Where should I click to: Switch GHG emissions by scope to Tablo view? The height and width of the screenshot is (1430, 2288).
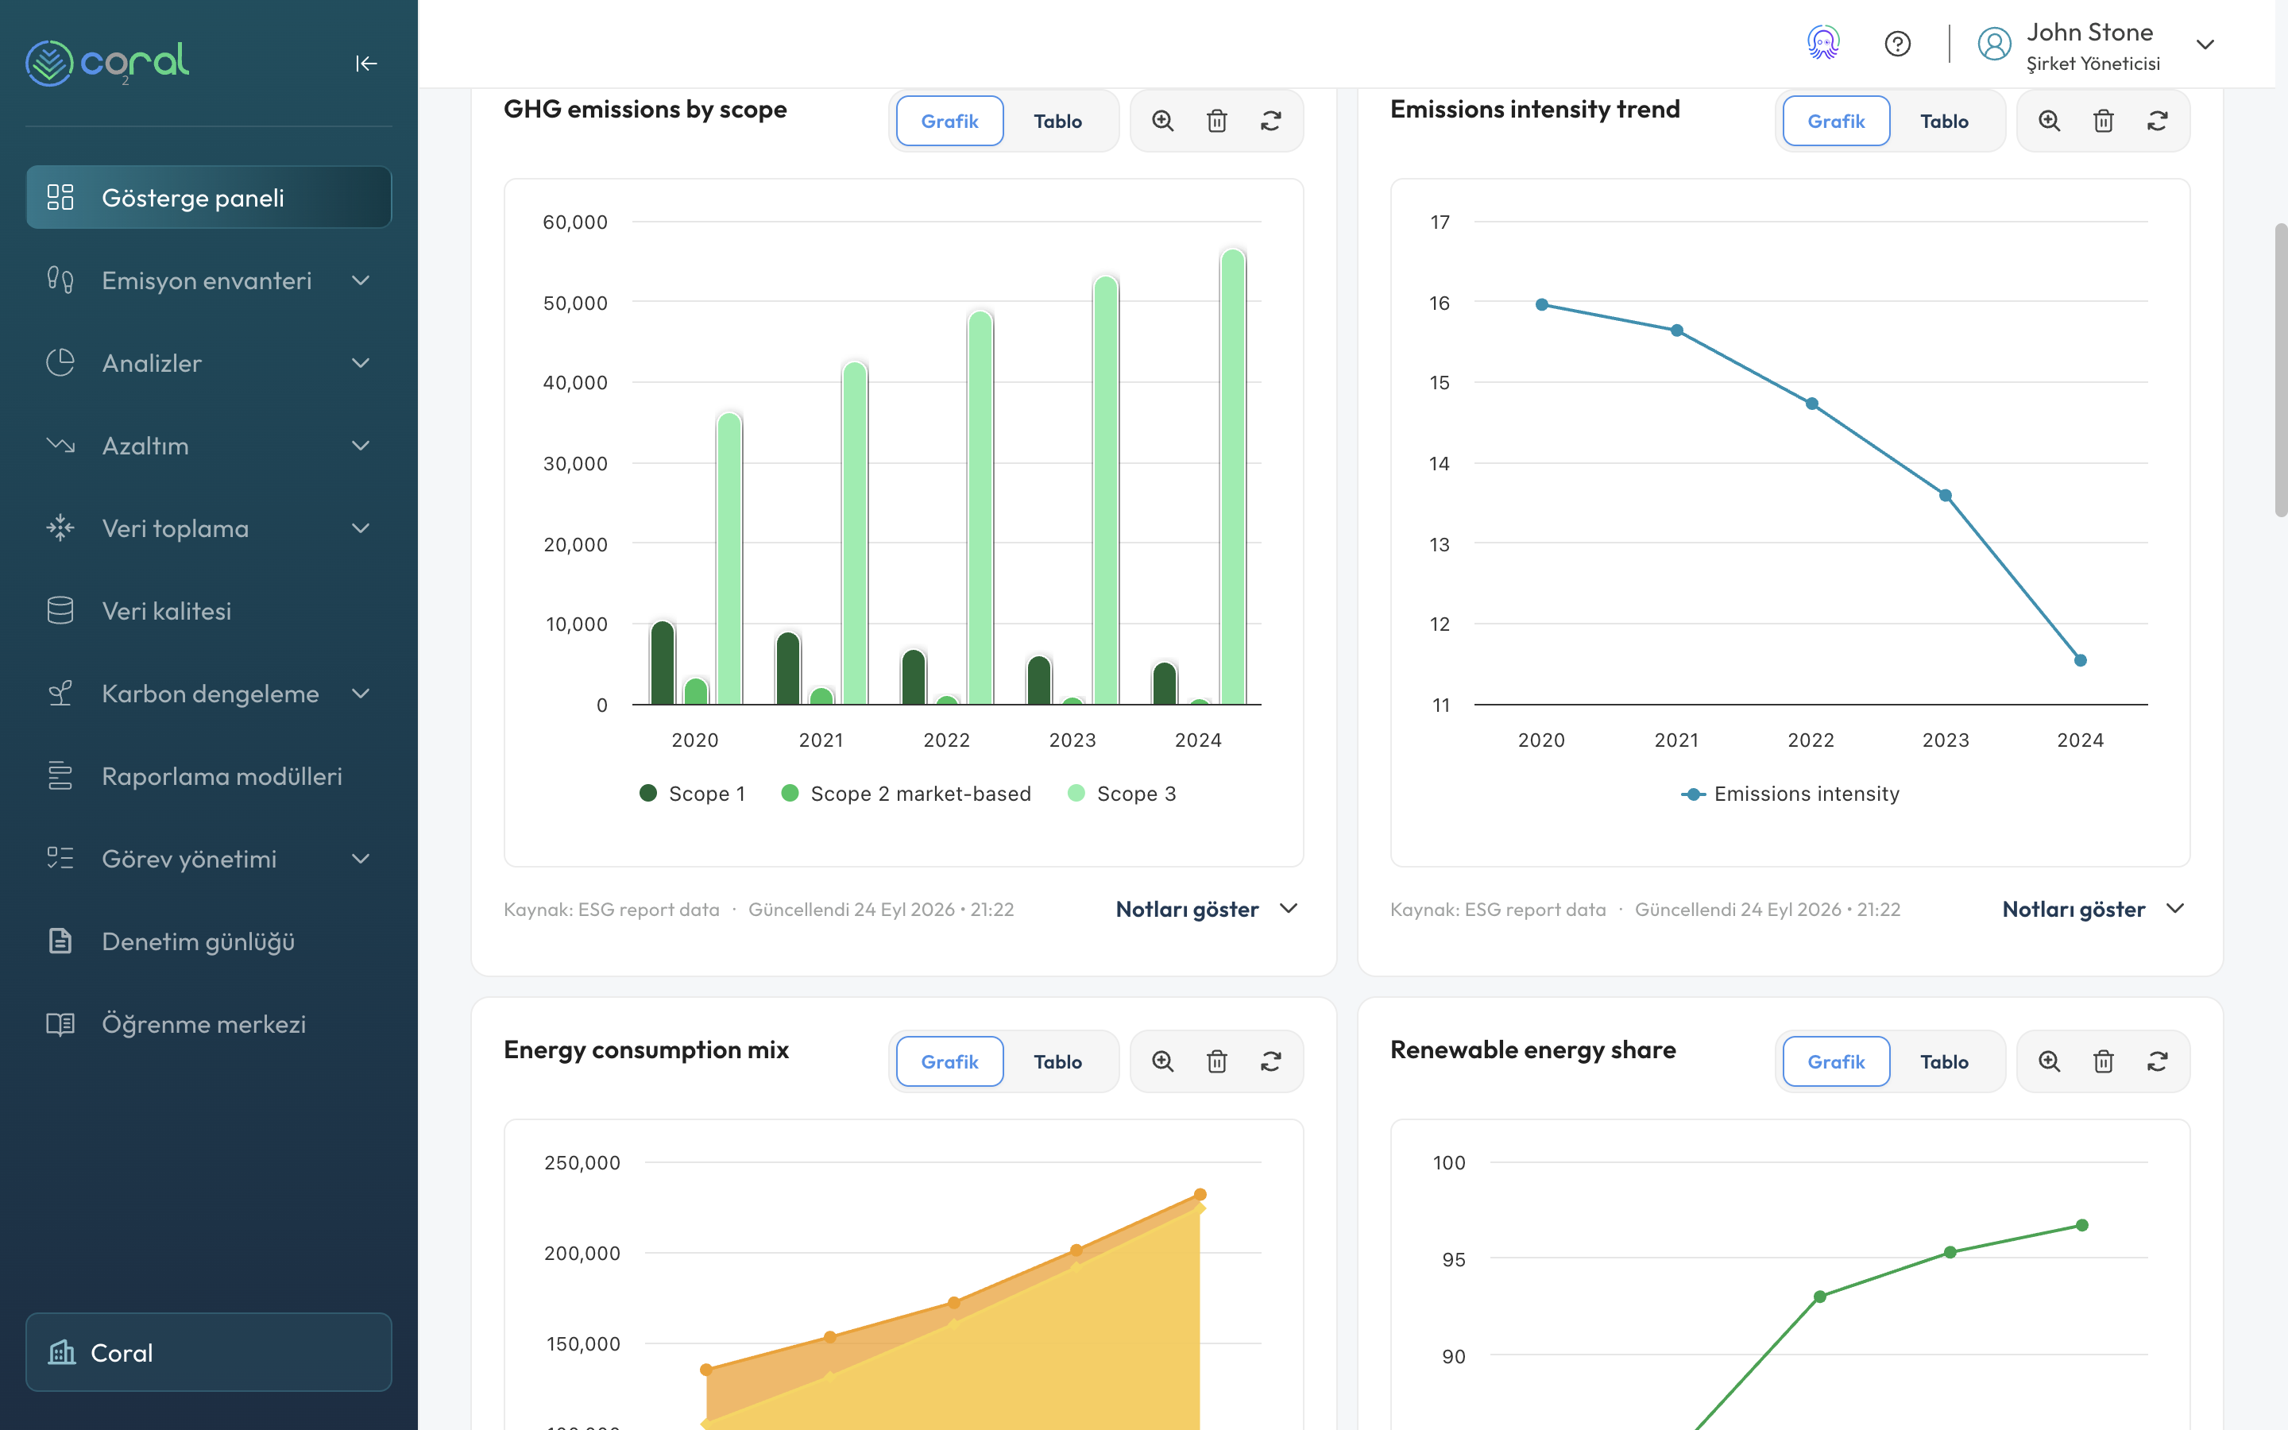tap(1057, 121)
